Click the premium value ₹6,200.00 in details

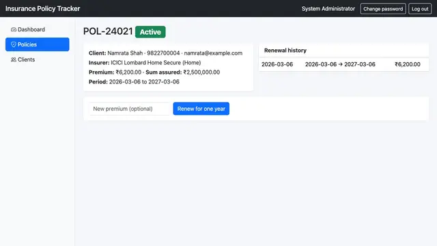coord(128,72)
